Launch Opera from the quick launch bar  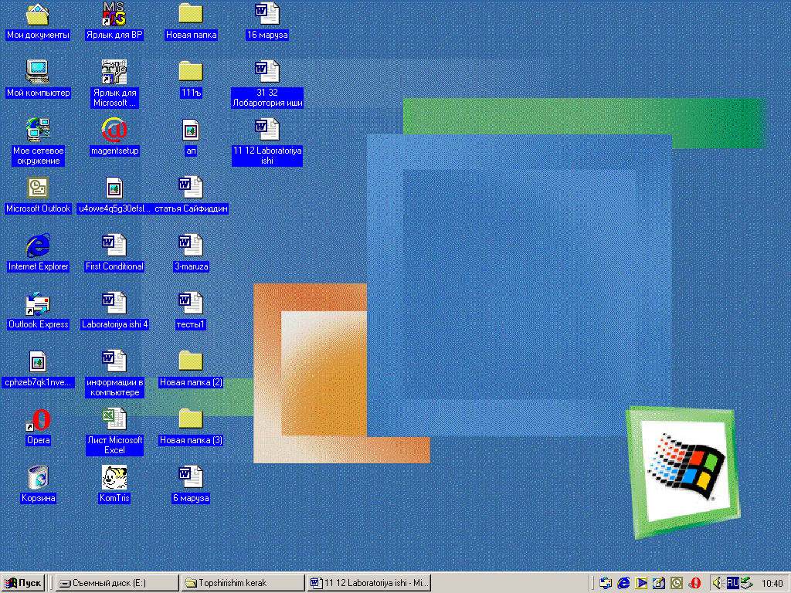click(695, 583)
